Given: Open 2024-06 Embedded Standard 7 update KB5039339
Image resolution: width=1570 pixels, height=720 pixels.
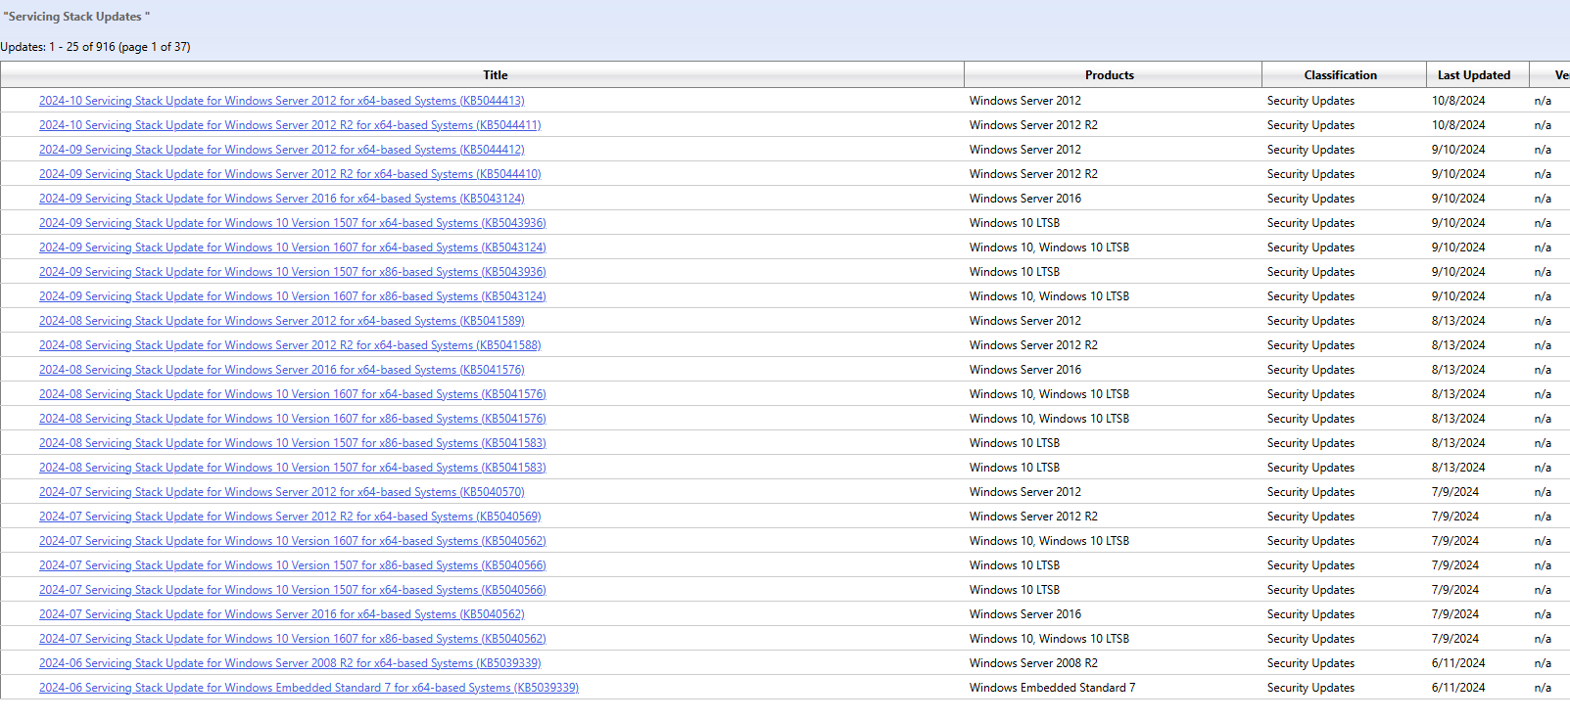Looking at the screenshot, I should [309, 688].
